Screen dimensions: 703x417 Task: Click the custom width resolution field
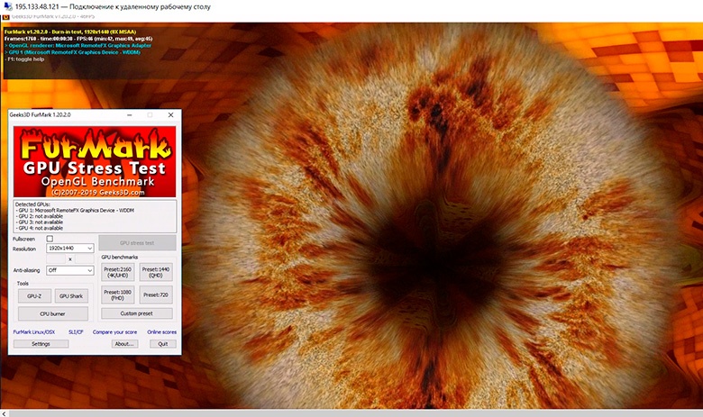click(56, 259)
